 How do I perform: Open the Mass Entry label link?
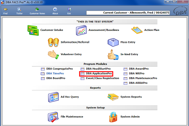[128, 42]
